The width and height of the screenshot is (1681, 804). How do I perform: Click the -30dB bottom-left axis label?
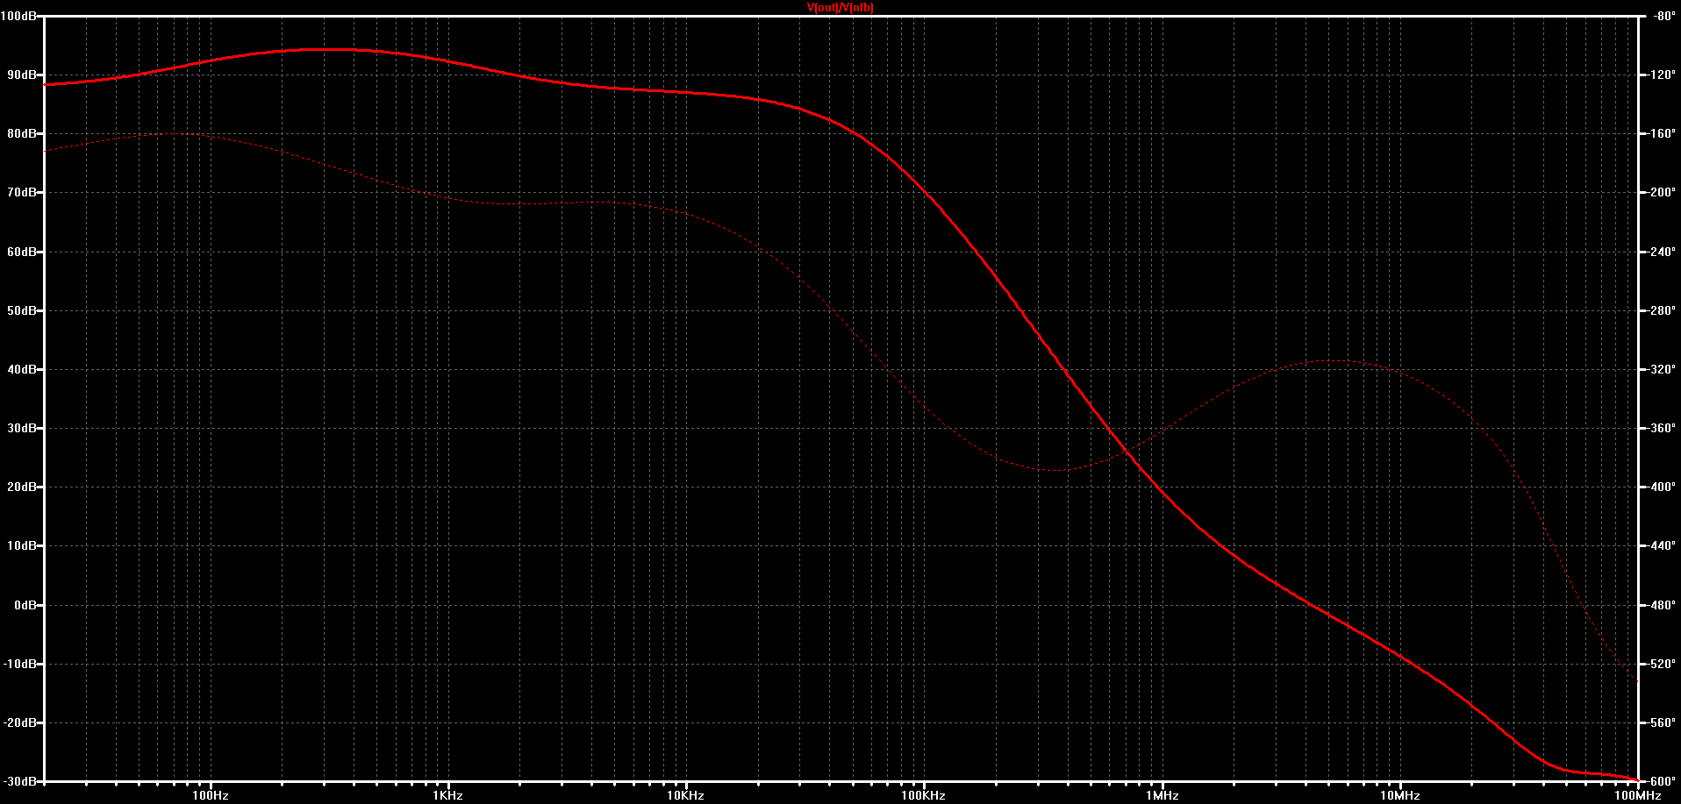(19, 780)
